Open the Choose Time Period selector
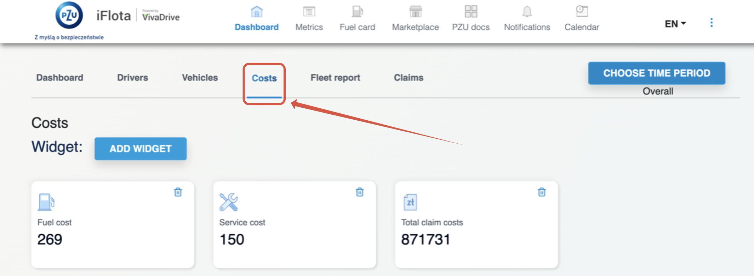The width and height of the screenshot is (754, 276). (x=657, y=73)
